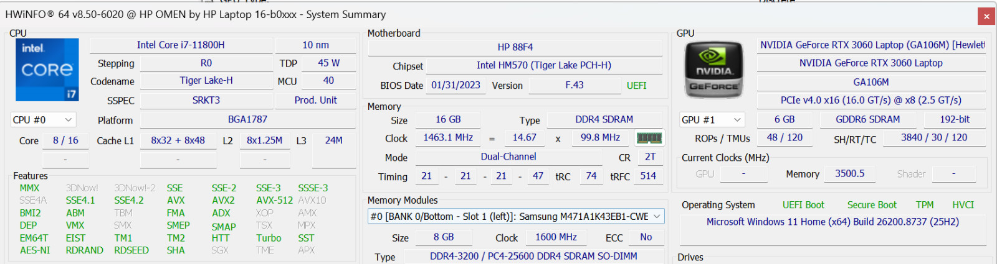Screen dimensions: 997x264
Task: Select the ROPs / TMUs value 48 / 120
Action: coord(785,138)
